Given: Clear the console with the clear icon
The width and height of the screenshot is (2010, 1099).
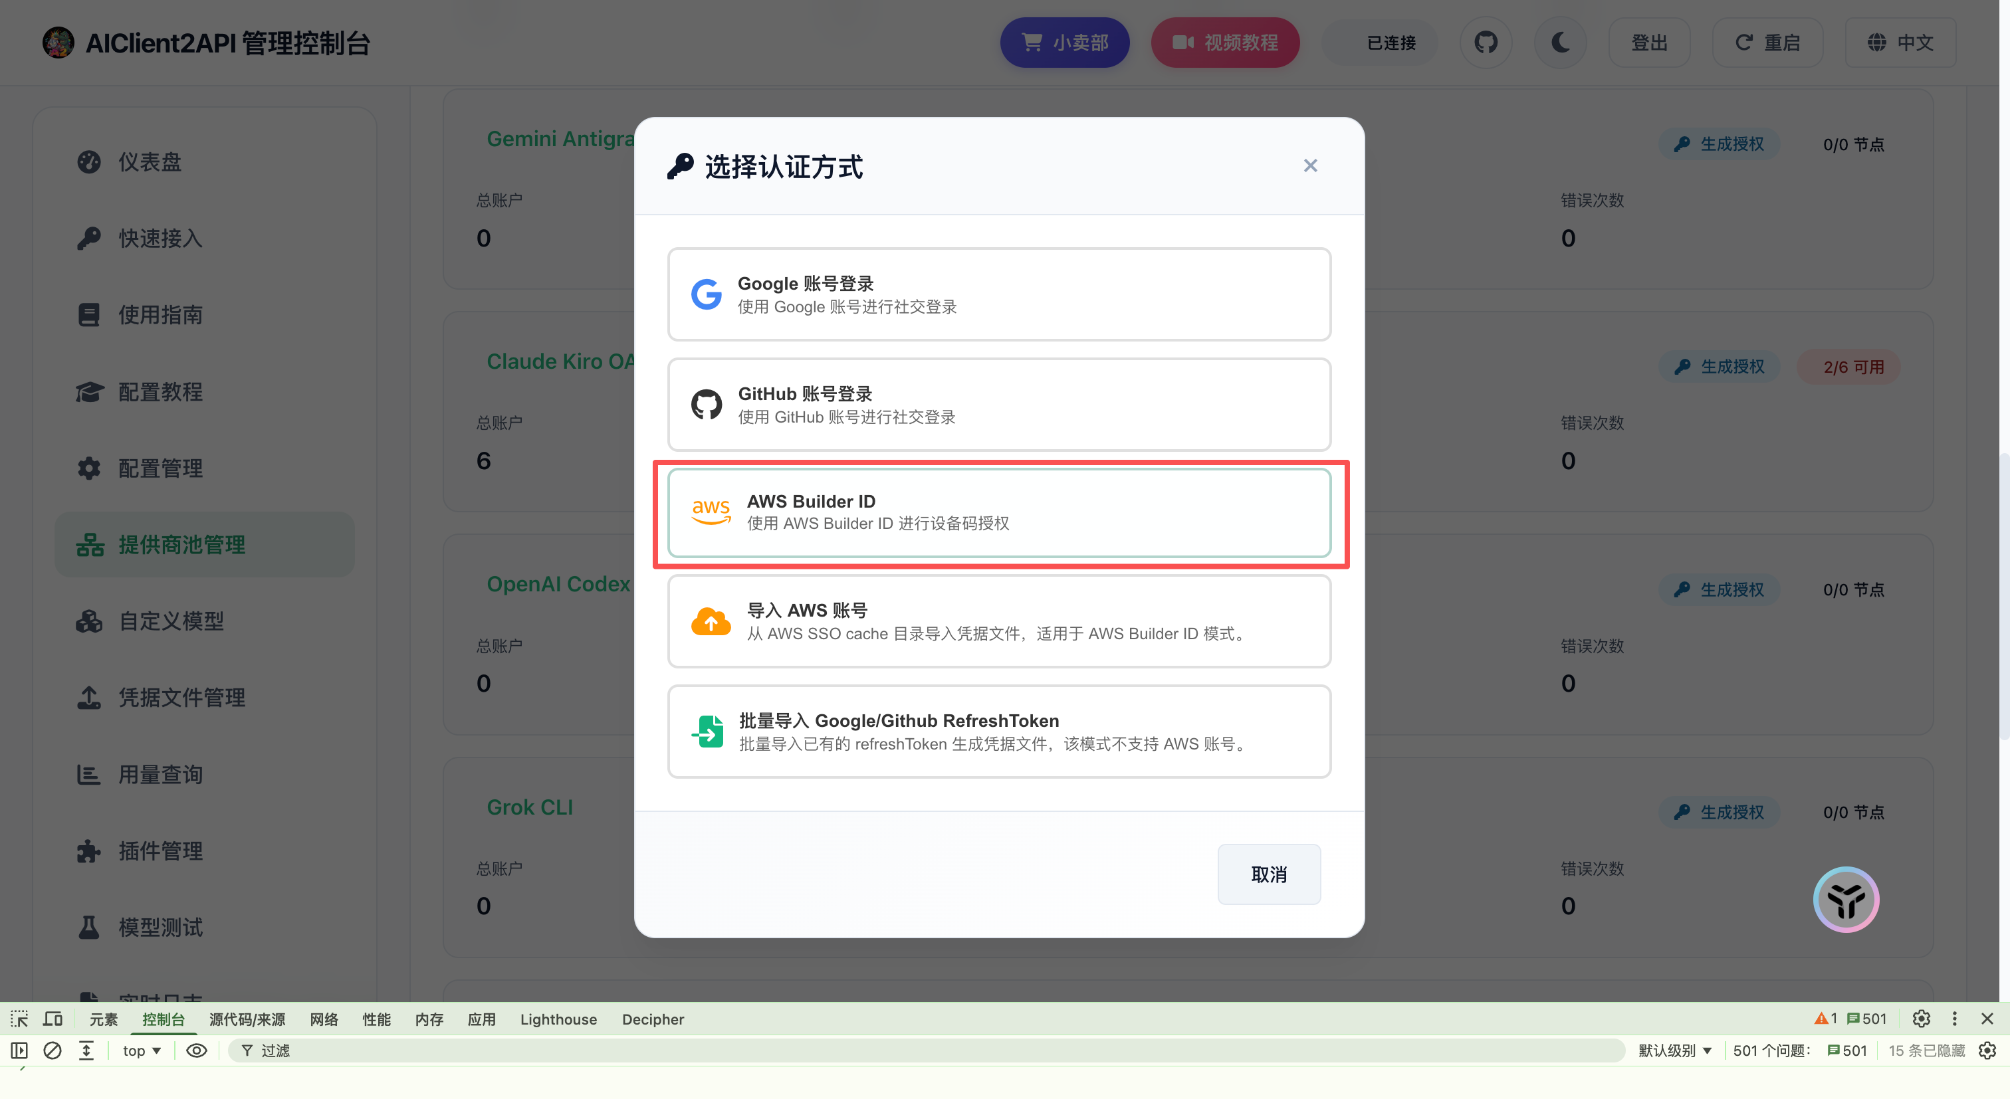Looking at the screenshot, I should click(53, 1050).
